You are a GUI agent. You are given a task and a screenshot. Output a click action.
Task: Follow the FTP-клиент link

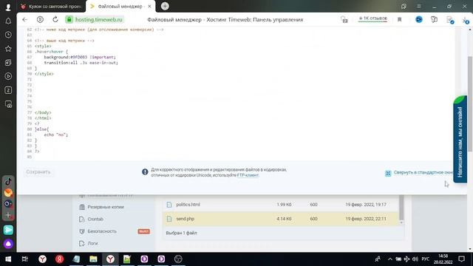(x=248, y=175)
